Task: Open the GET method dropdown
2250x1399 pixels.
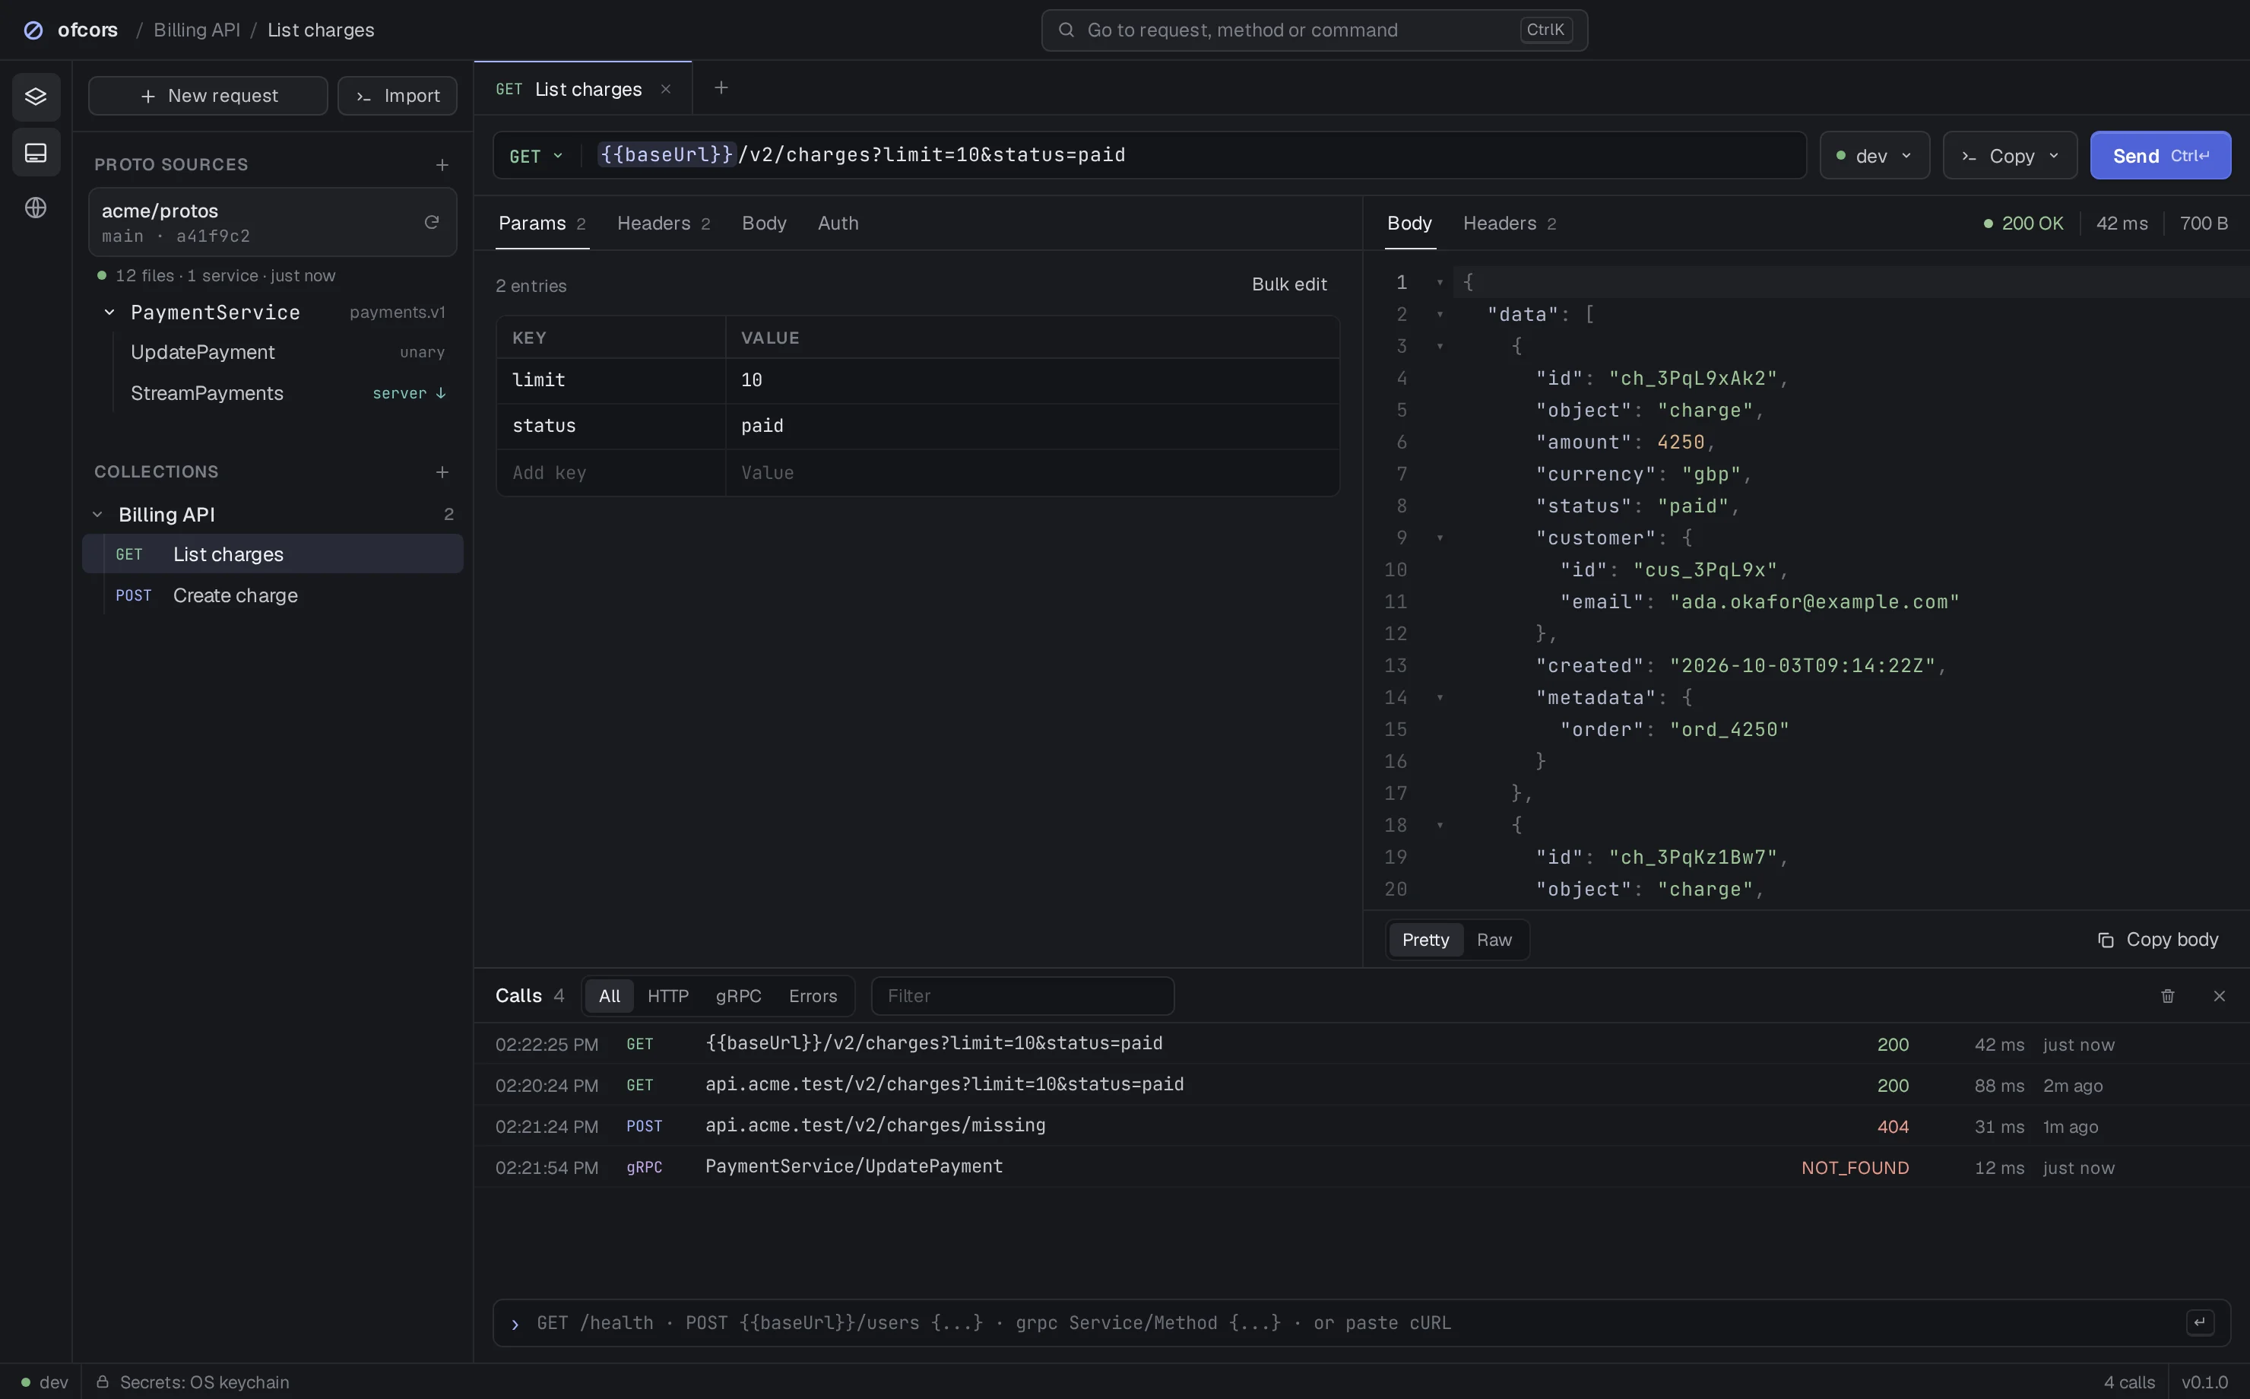Action: coord(537,155)
